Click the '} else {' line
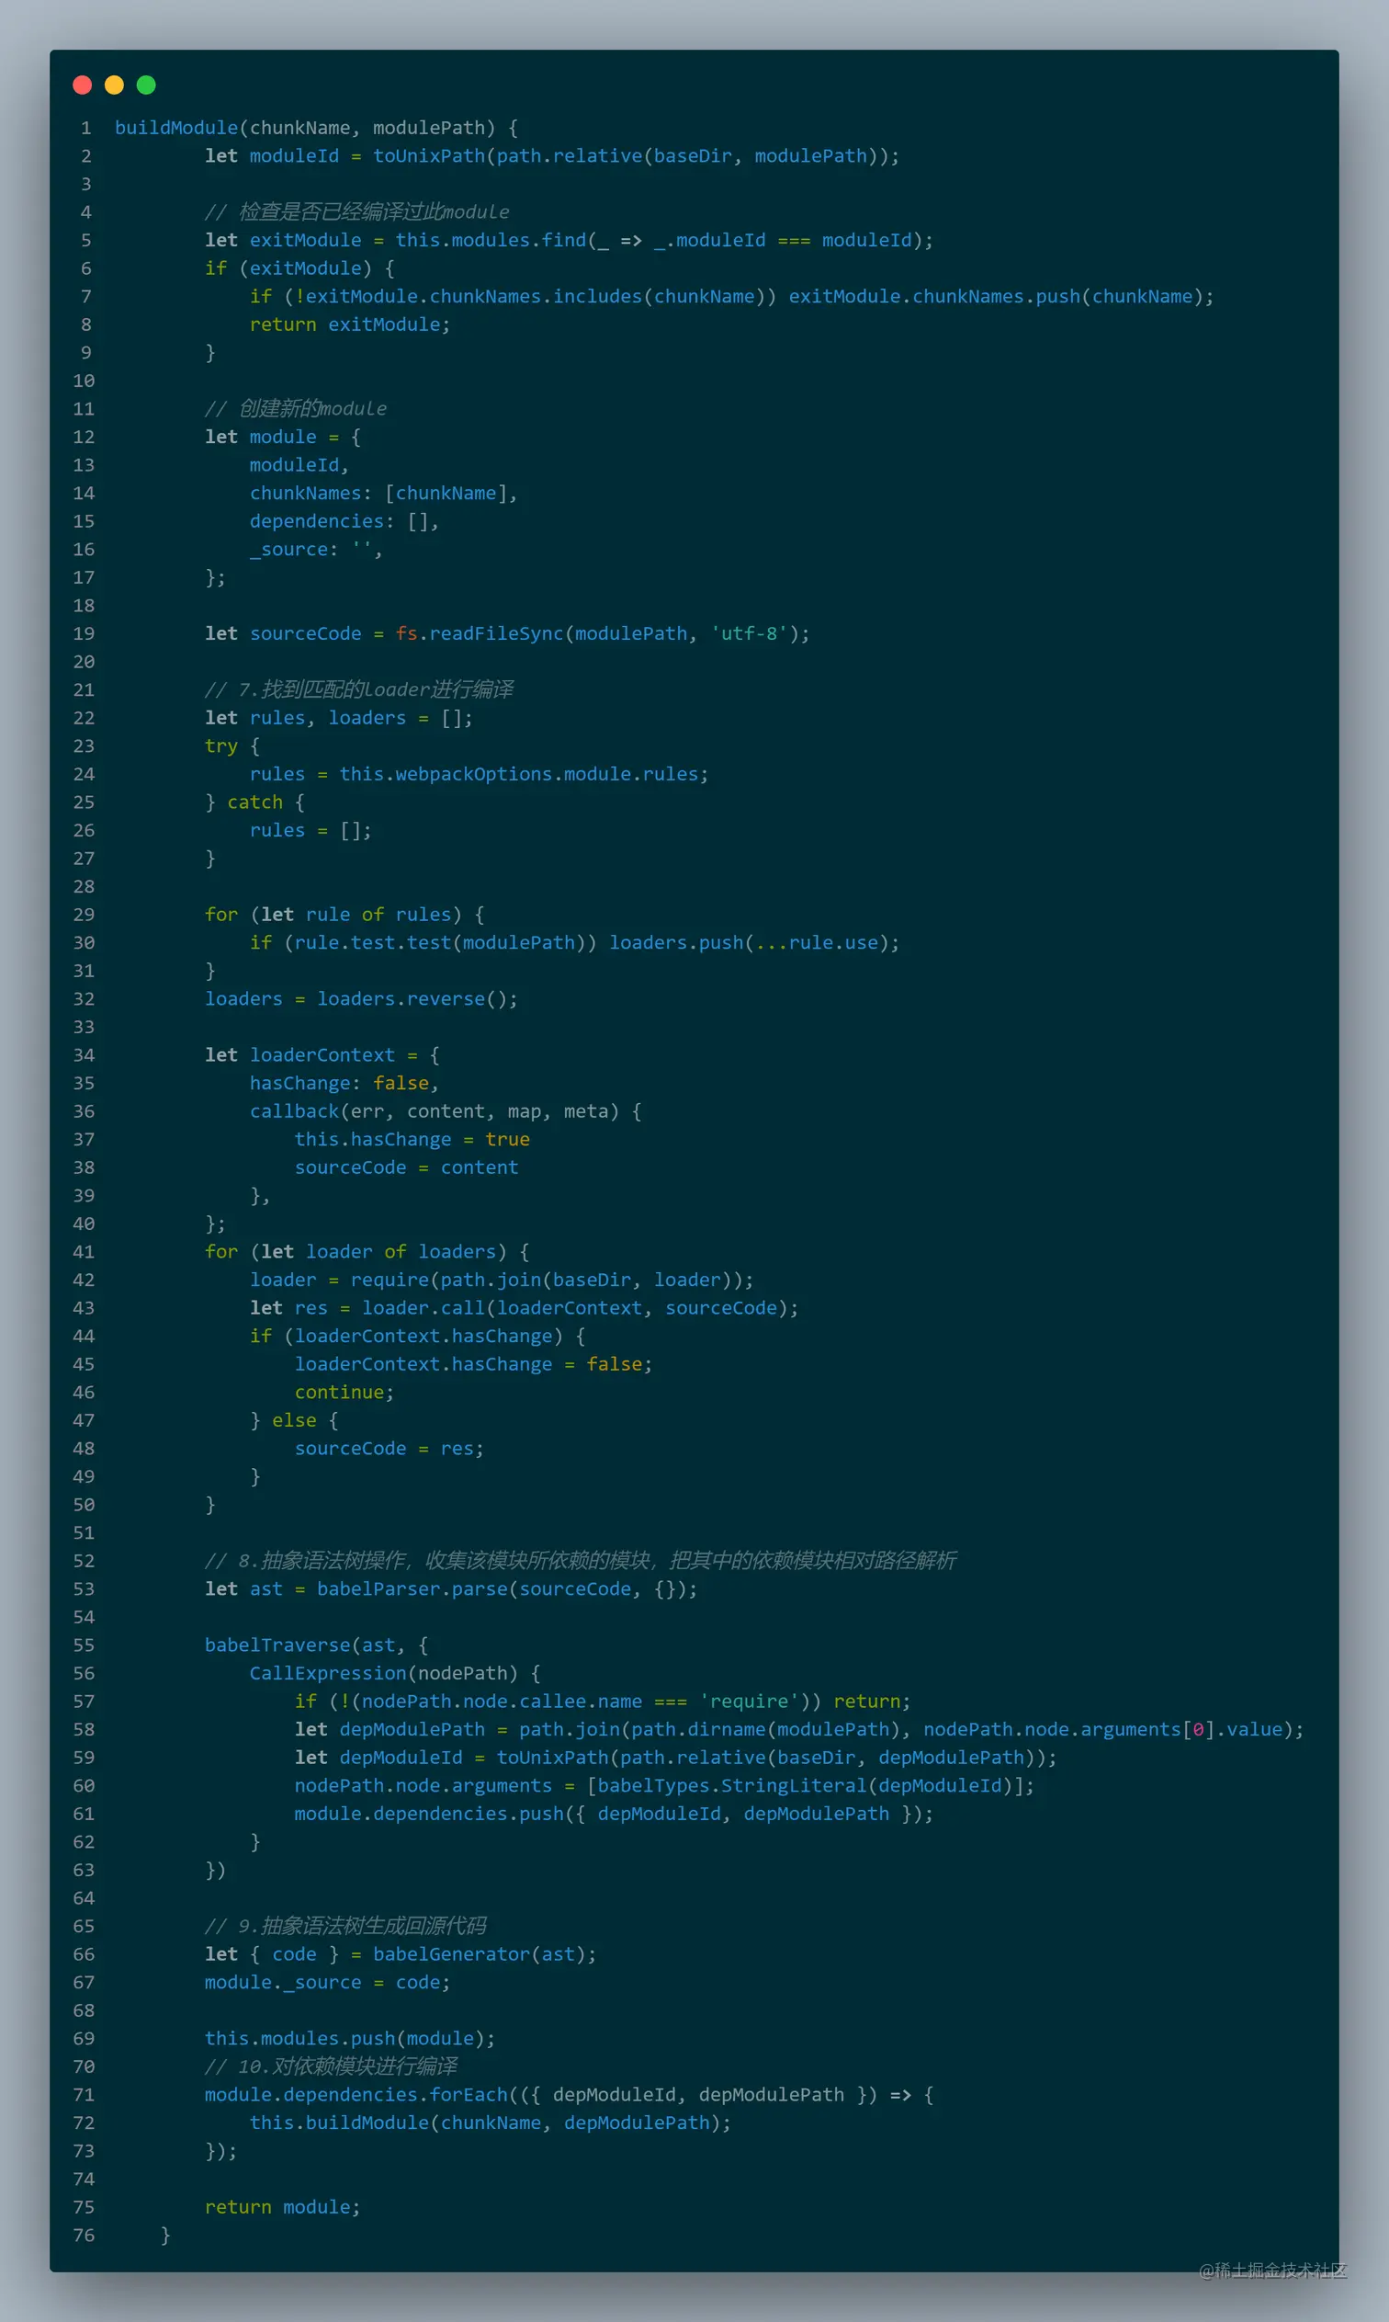The width and height of the screenshot is (1389, 2322). point(294,1419)
